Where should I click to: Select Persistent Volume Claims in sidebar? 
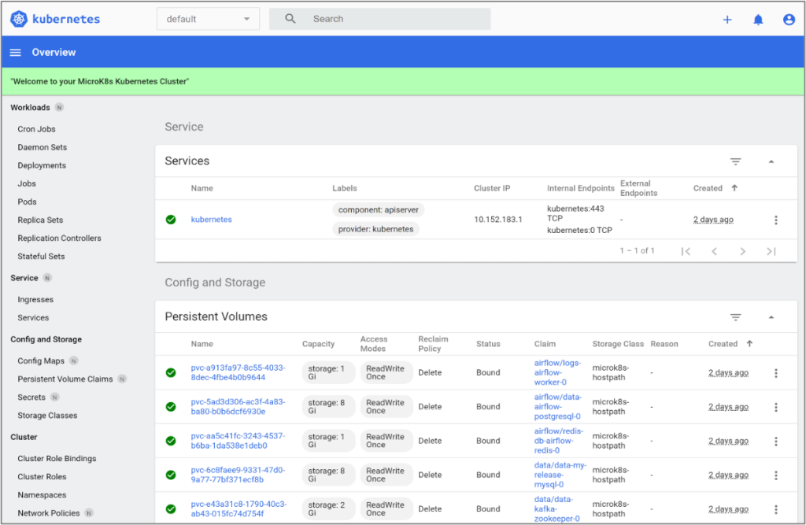coord(65,379)
